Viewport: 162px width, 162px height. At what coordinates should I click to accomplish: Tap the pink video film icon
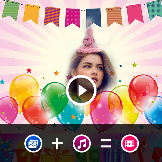130,143
